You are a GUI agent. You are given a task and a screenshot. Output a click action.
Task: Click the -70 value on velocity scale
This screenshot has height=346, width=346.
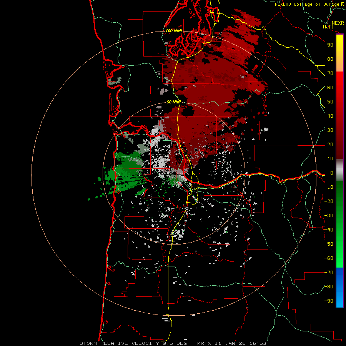(x=329, y=273)
